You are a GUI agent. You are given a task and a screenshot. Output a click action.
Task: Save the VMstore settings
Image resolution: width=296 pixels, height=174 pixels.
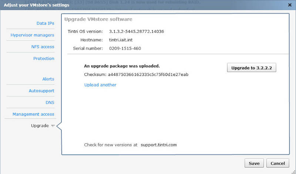pos(254,163)
